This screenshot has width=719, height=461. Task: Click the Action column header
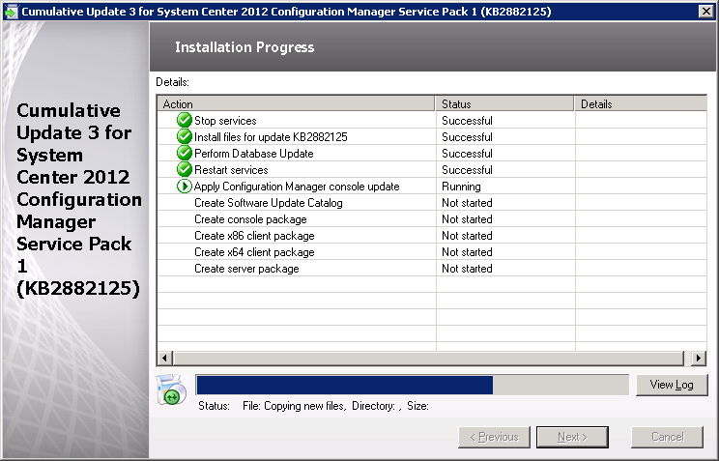296,103
